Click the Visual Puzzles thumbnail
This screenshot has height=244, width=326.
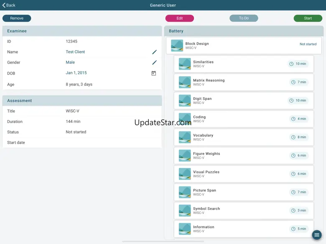pyautogui.click(x=185, y=174)
